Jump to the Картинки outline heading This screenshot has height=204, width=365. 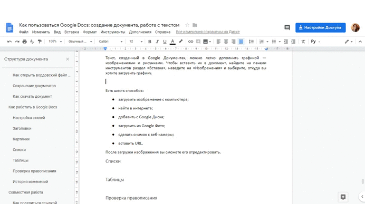click(x=21, y=139)
